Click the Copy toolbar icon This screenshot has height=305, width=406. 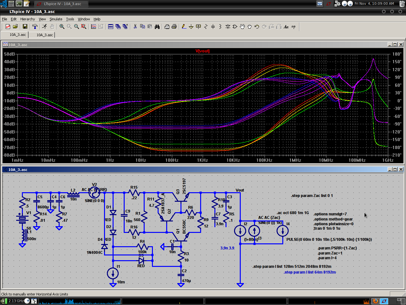pos(142,27)
